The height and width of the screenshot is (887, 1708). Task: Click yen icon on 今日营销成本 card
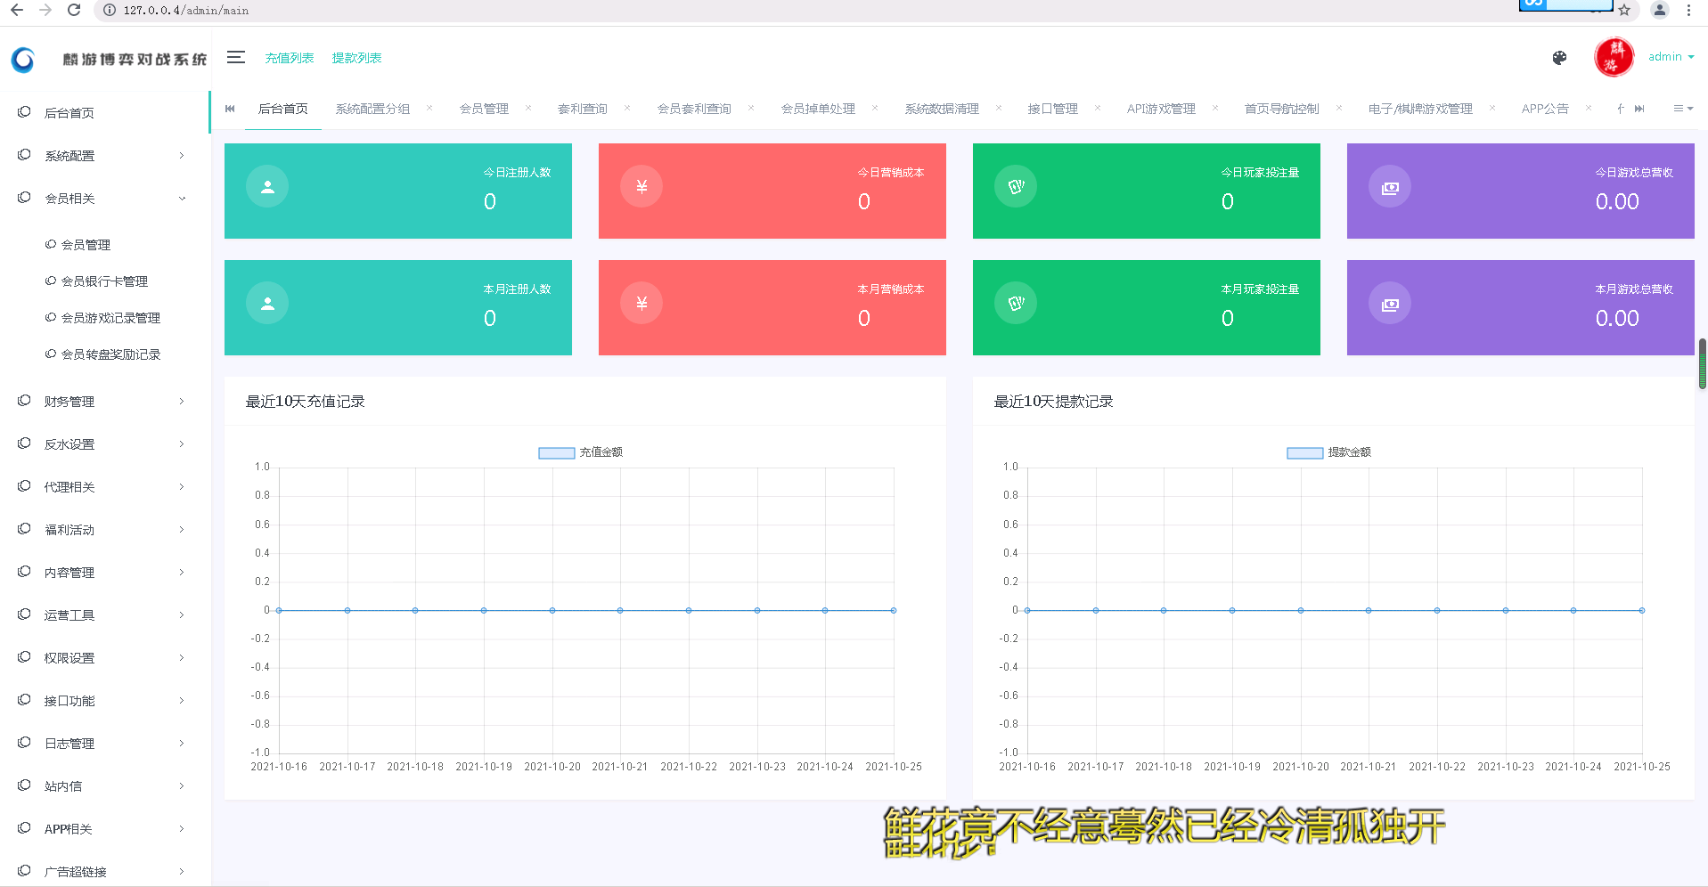(x=642, y=187)
